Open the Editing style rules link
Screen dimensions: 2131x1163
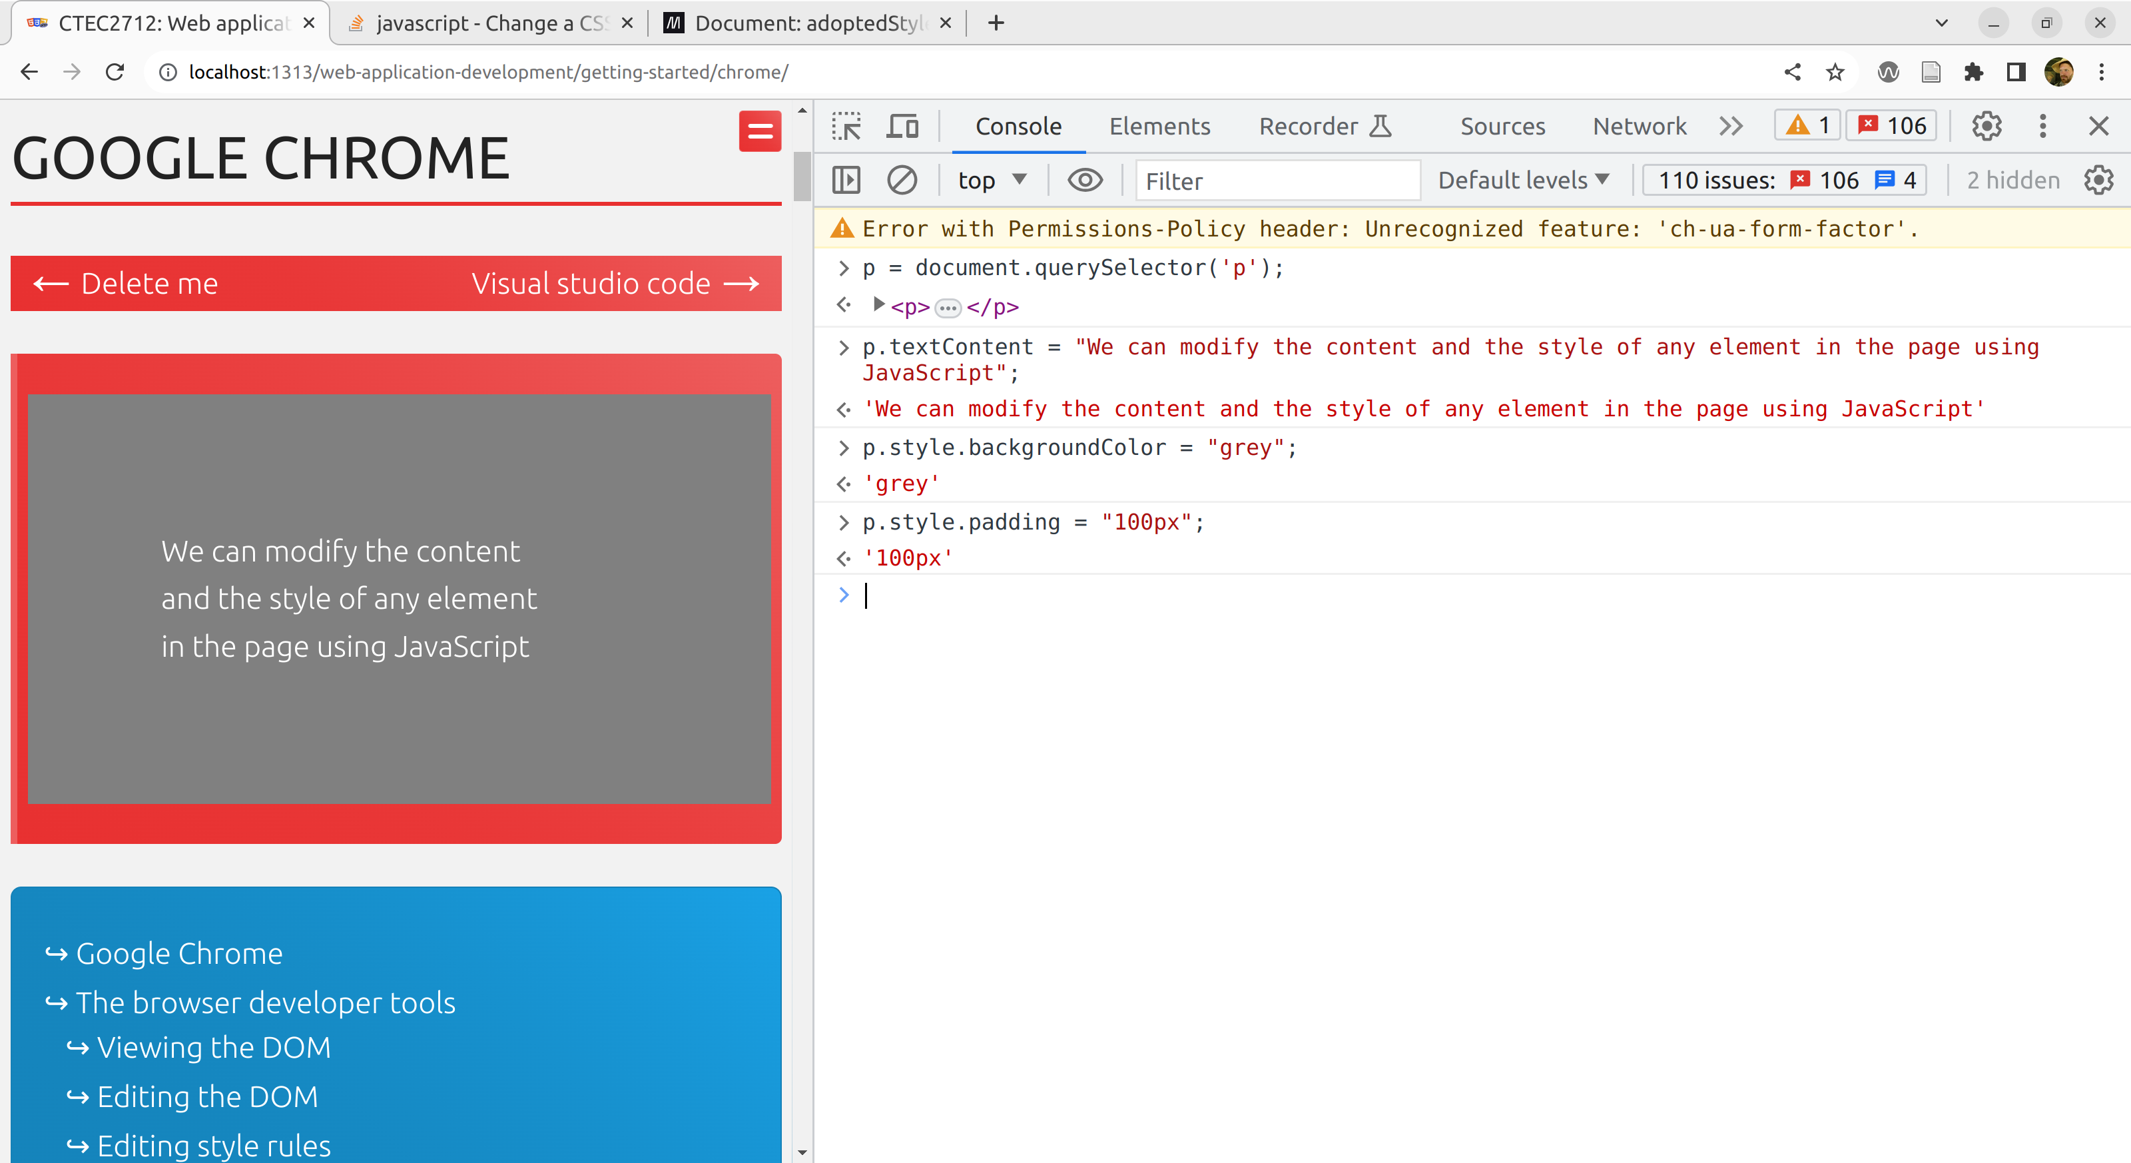213,1146
